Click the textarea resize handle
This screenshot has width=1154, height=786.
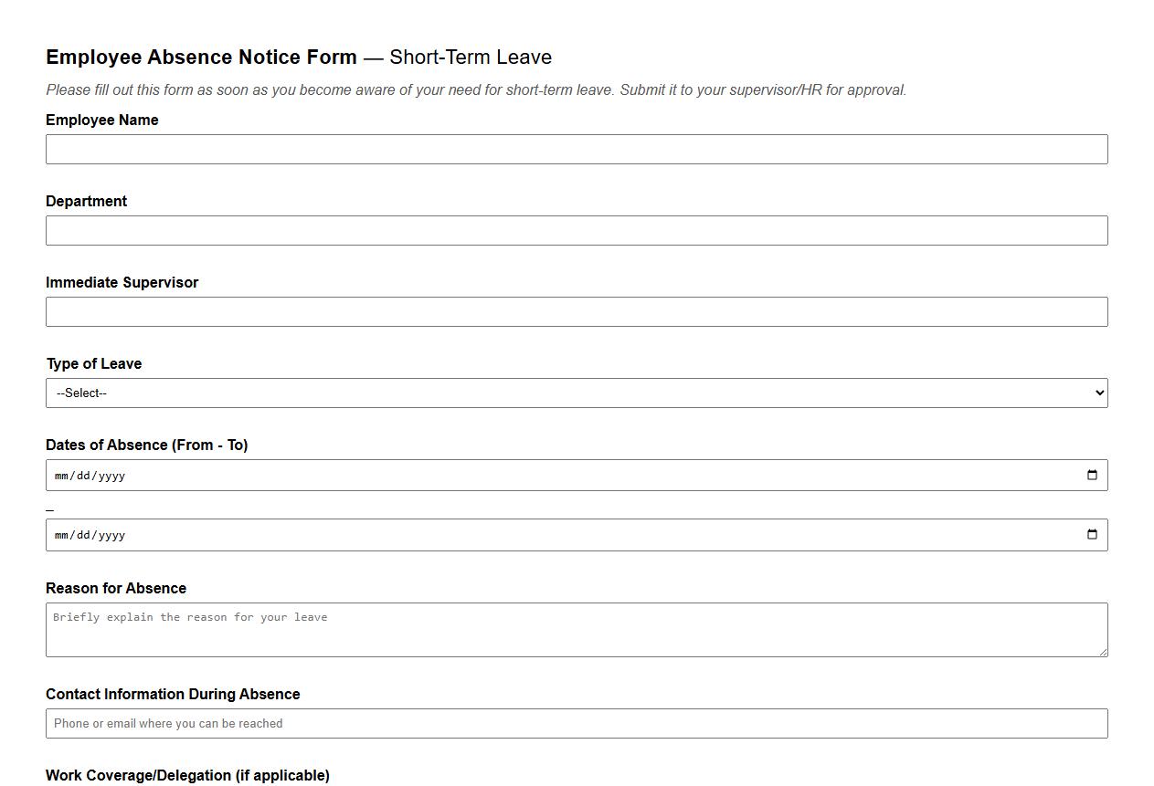[1103, 653]
